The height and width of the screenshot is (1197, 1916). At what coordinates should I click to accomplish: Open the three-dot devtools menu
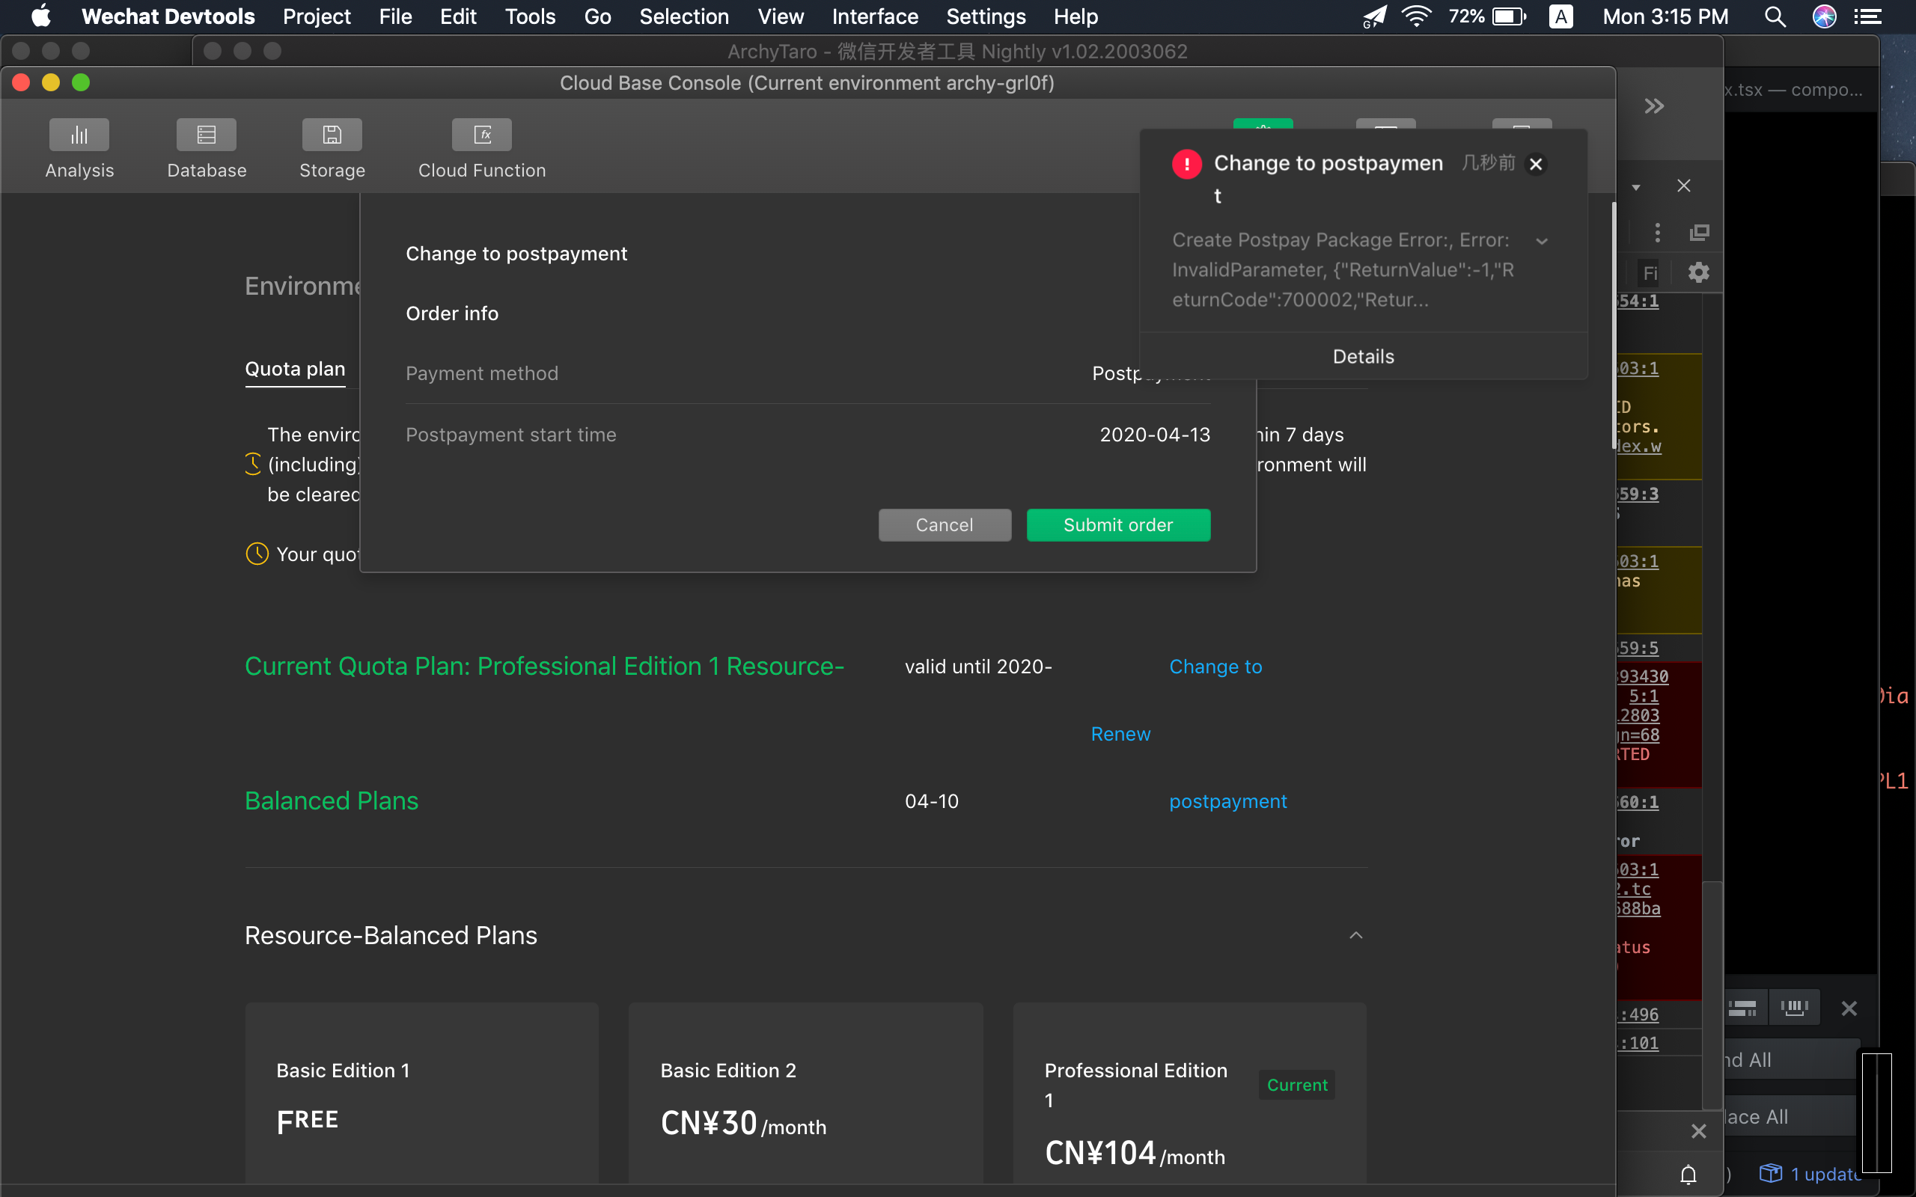1657,232
